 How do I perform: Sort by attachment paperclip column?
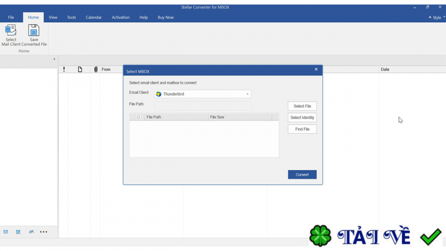96,69
